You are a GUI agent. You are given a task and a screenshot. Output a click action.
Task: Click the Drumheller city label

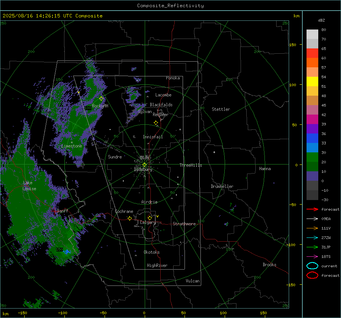point(222,186)
